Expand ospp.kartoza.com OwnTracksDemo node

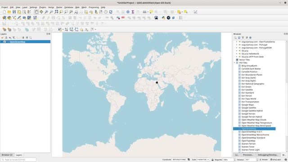[x=237, y=42]
